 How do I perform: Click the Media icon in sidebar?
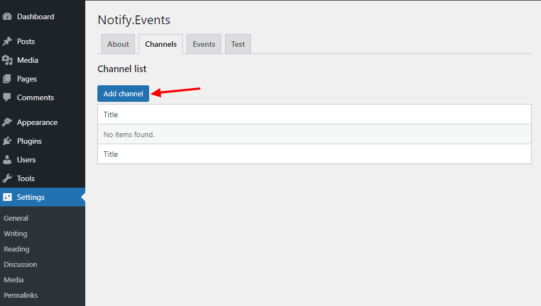(7, 60)
